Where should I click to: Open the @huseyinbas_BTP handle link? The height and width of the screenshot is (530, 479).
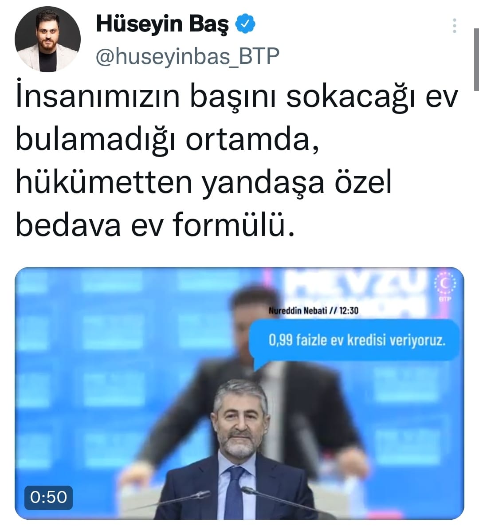pyautogui.click(x=188, y=56)
